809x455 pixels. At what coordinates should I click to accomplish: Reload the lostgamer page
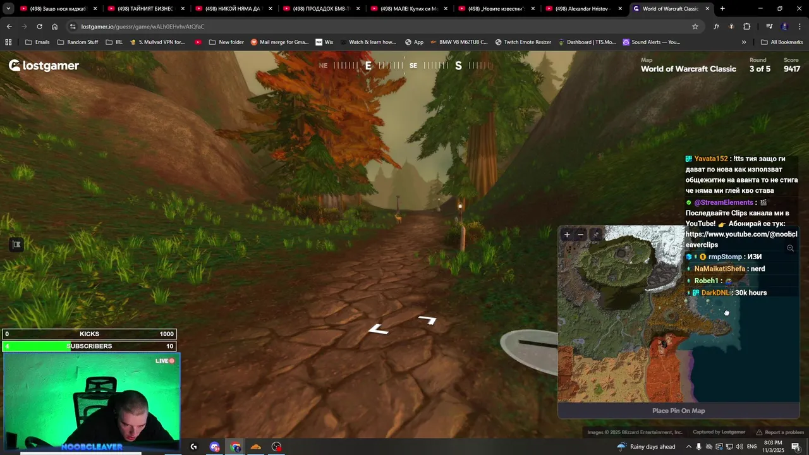coord(39,27)
